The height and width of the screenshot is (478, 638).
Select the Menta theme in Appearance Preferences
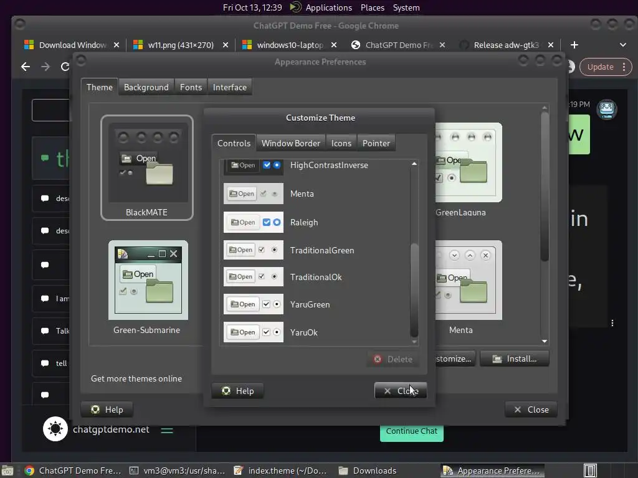tap(468, 288)
